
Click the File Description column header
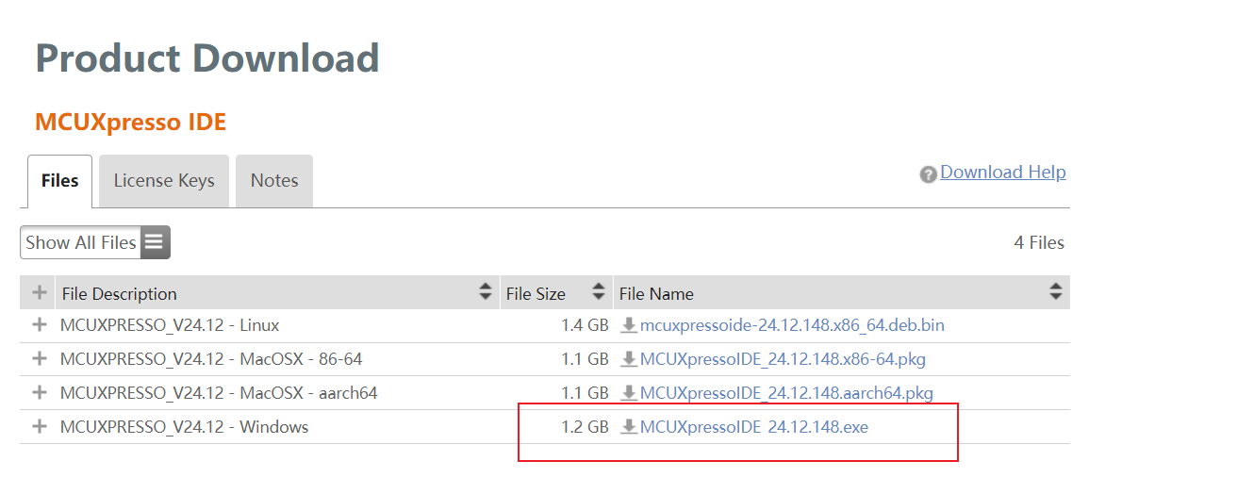[x=277, y=293]
